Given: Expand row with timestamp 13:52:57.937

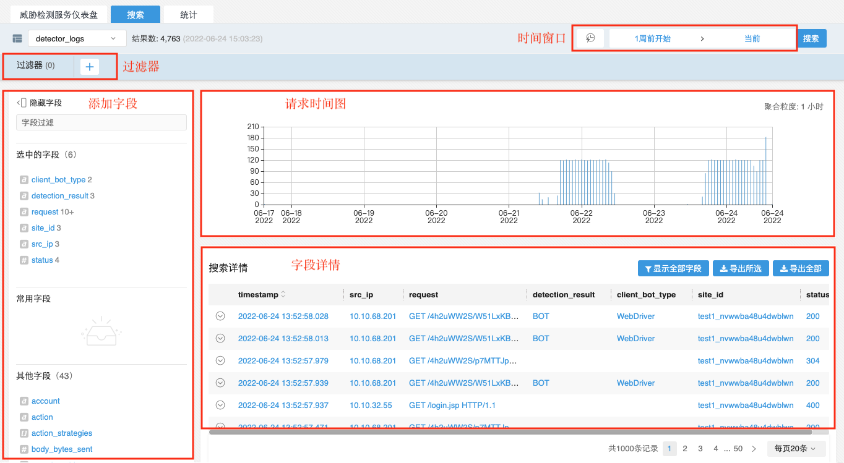Looking at the screenshot, I should tap(220, 405).
